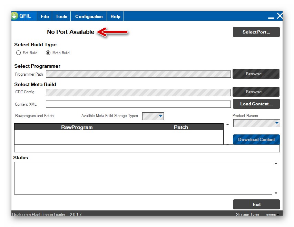Browse for the CDT Config file
The image size is (294, 227).
(x=256, y=92)
